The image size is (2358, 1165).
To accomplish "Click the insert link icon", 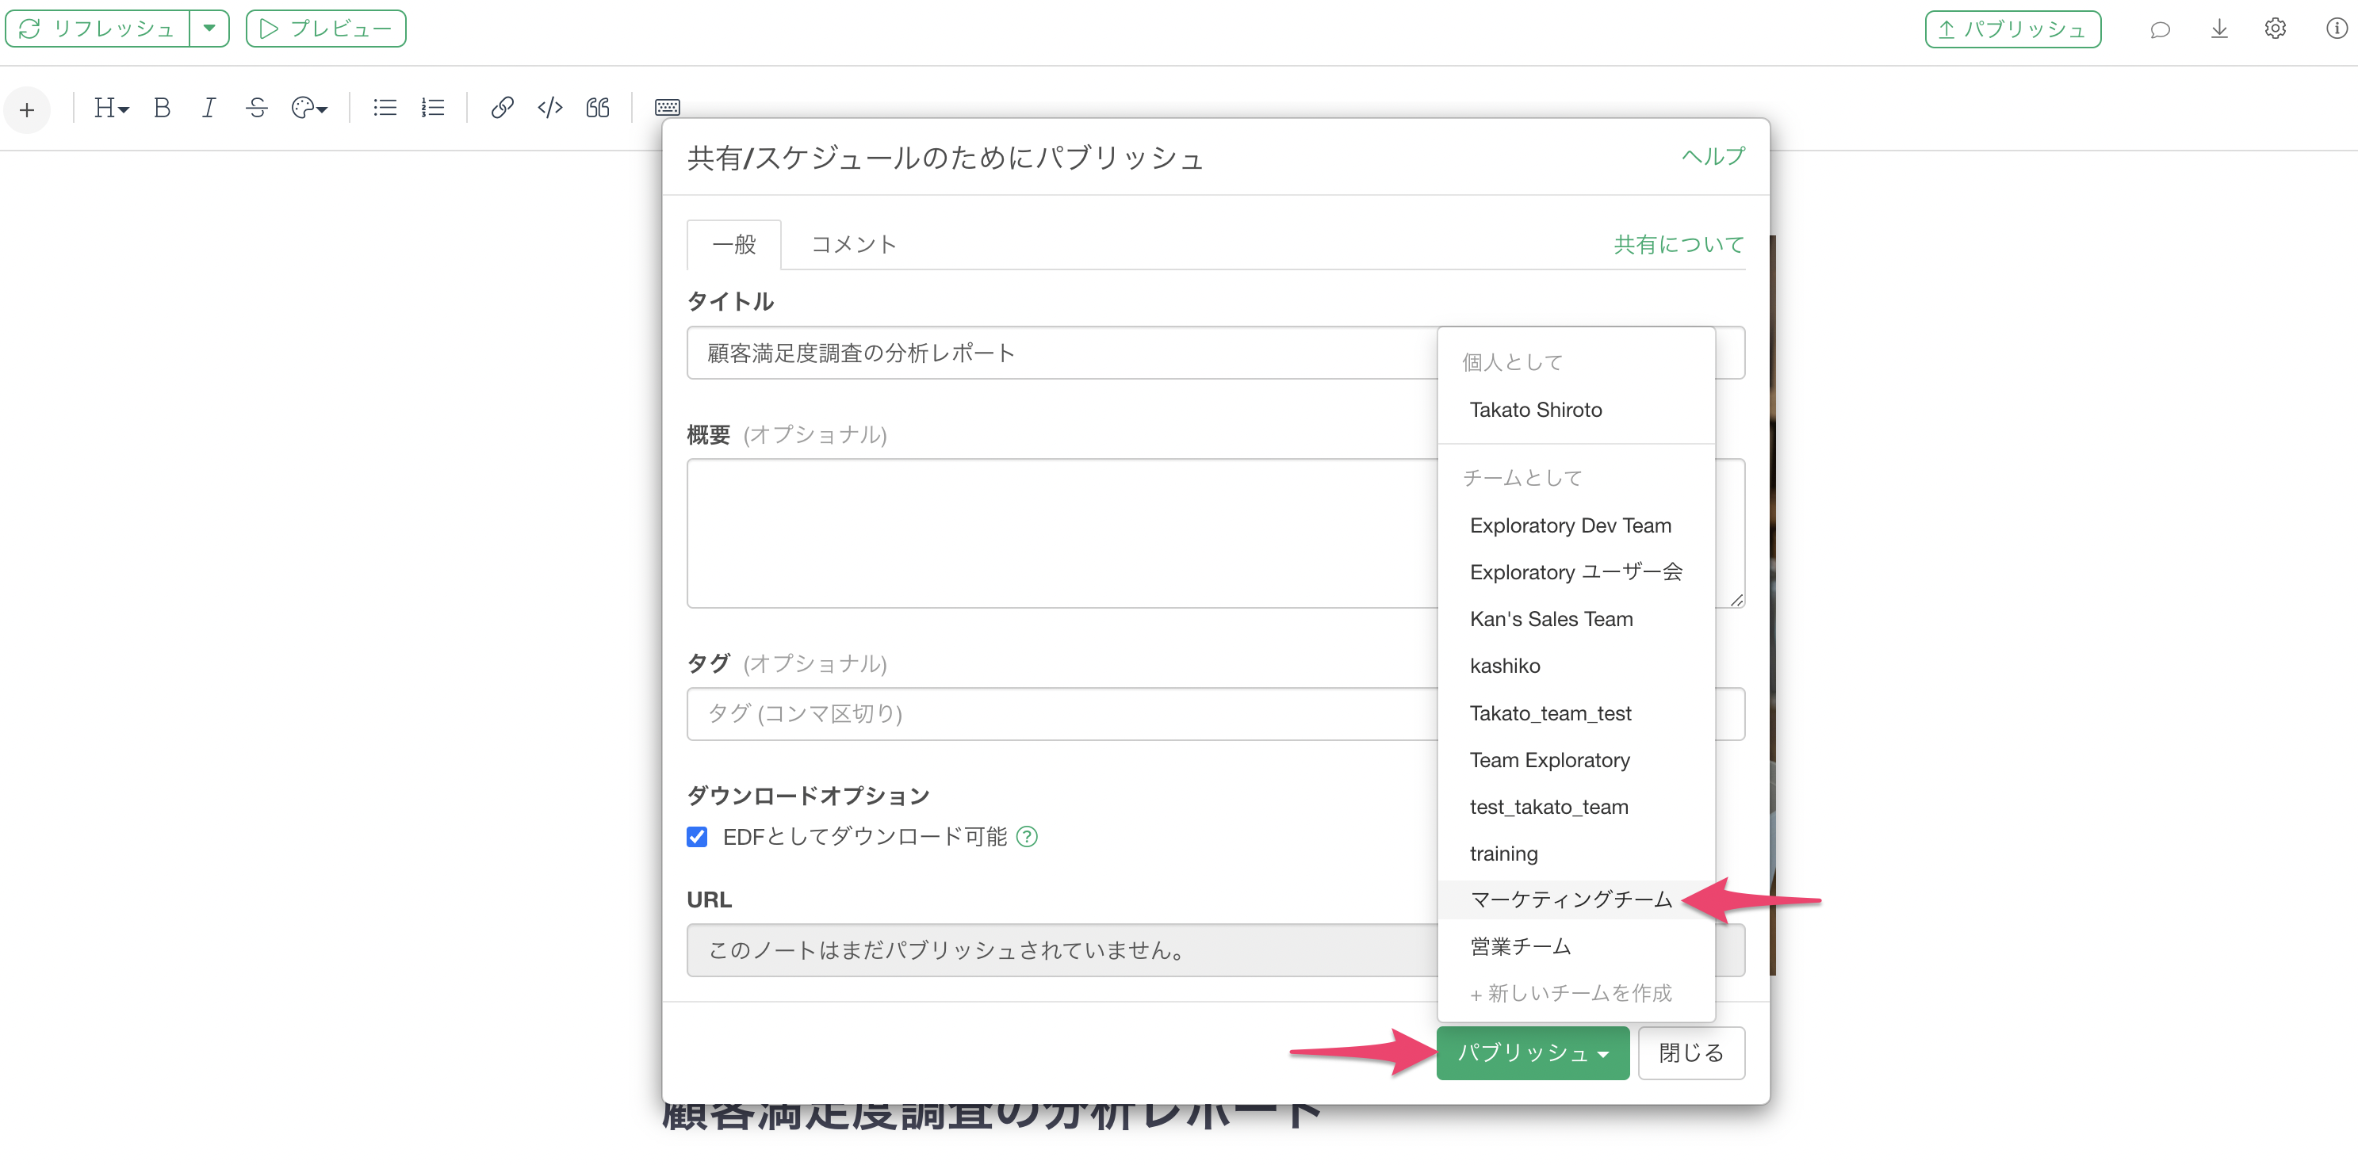I will [502, 108].
